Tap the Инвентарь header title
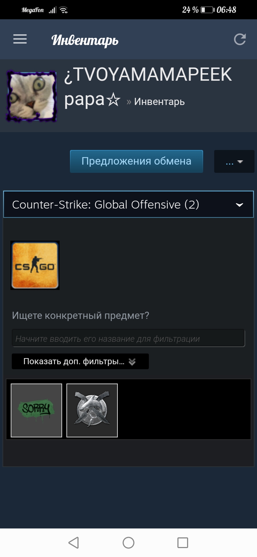 tap(85, 40)
